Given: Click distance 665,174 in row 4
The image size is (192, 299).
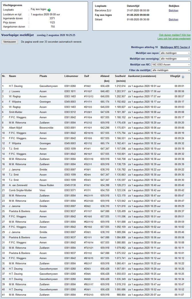Looking at the screenshot, I should pos(105,102).
